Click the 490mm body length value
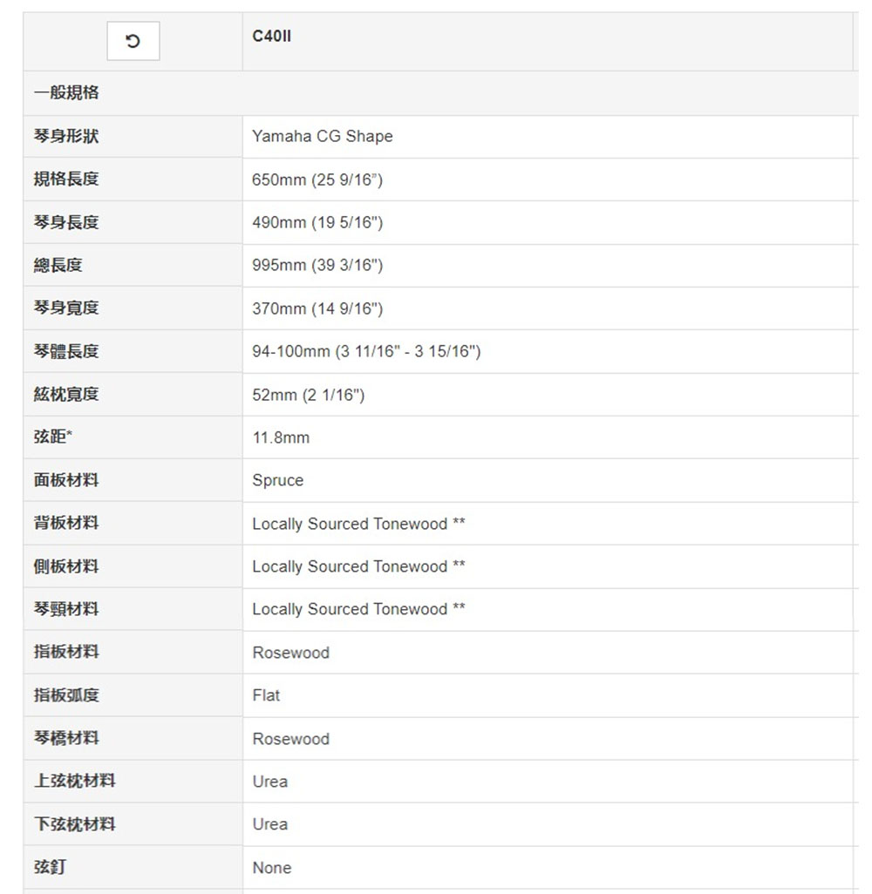The image size is (872, 894). [317, 222]
